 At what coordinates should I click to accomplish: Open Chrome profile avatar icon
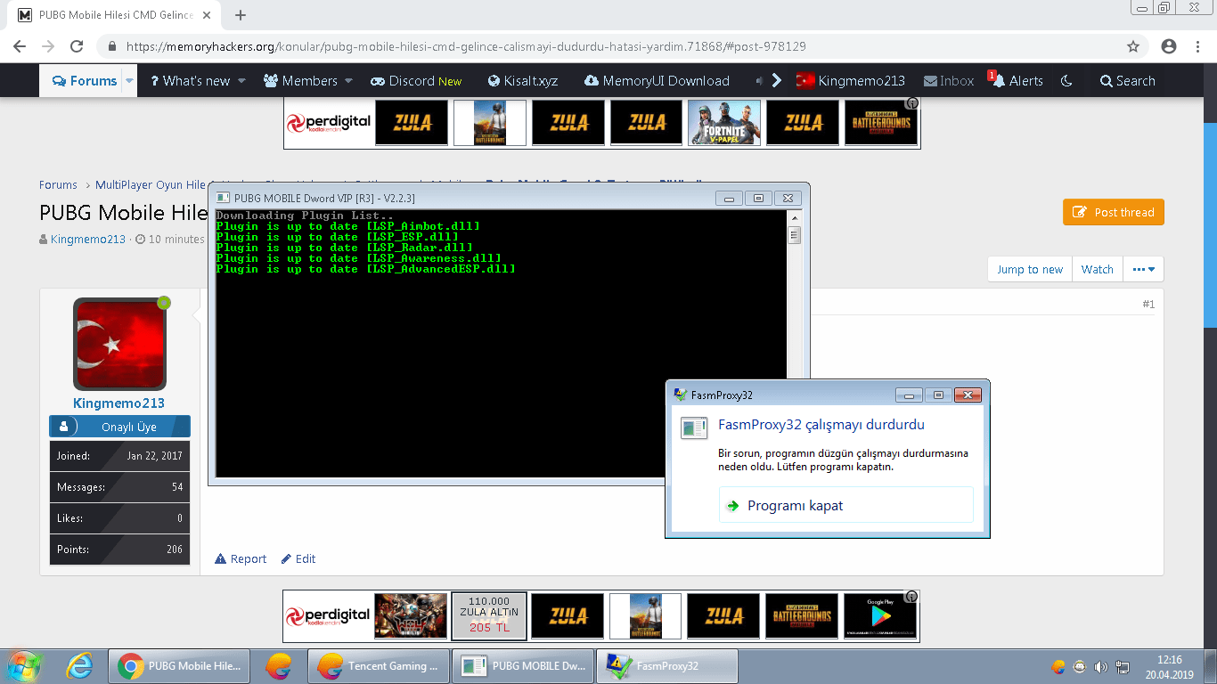[1169, 46]
